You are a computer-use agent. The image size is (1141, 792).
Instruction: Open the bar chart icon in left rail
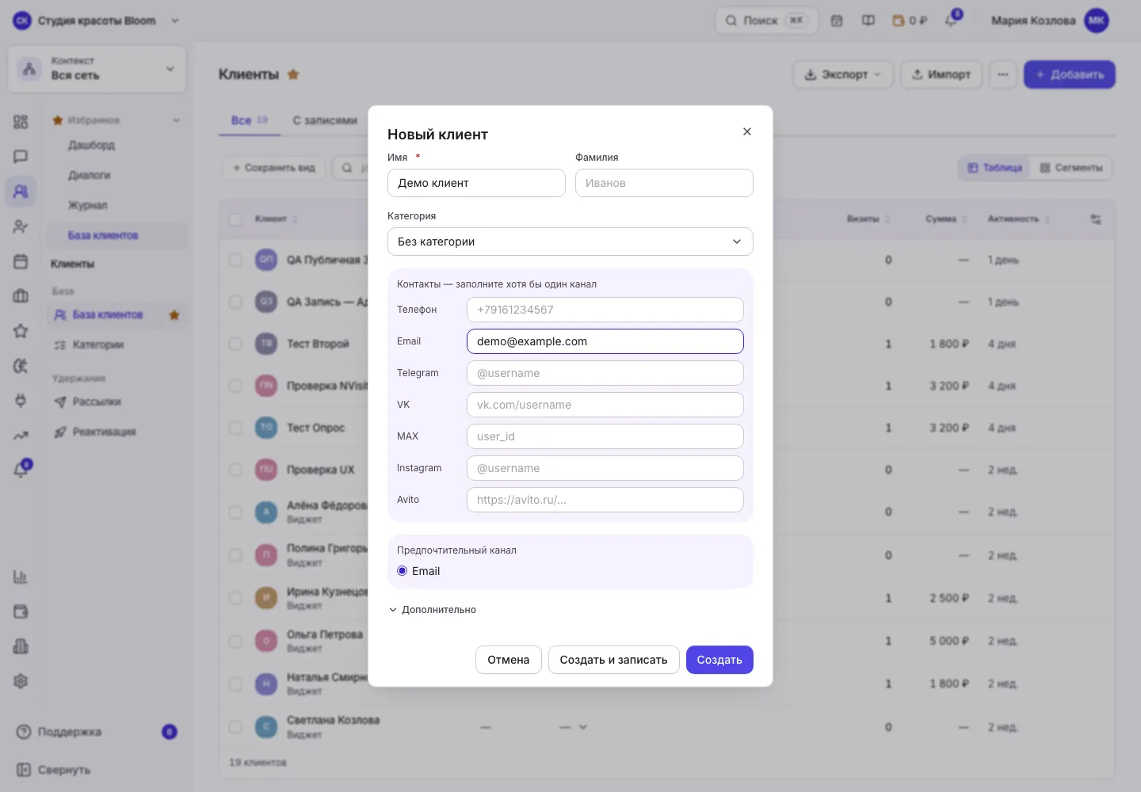pyautogui.click(x=21, y=577)
